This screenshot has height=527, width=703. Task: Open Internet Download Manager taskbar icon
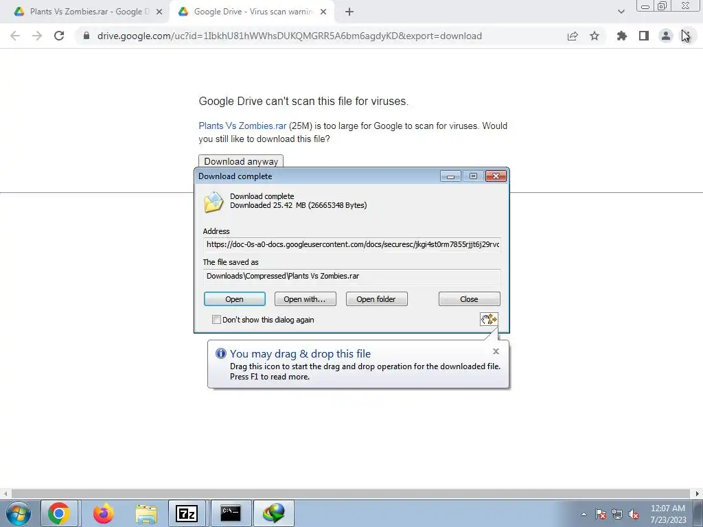pyautogui.click(x=274, y=513)
